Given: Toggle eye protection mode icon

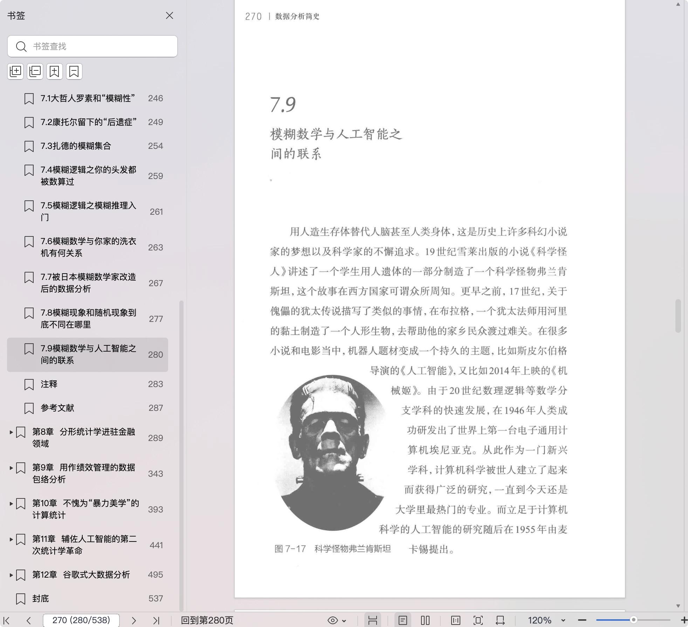Looking at the screenshot, I should coord(332,620).
